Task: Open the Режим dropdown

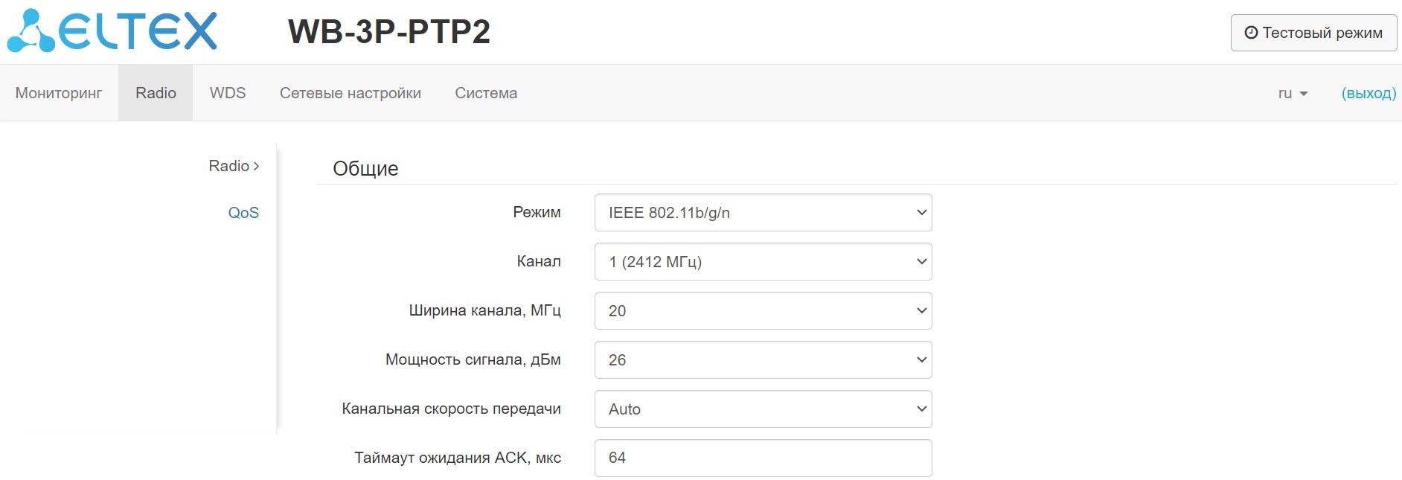Action: [x=763, y=213]
